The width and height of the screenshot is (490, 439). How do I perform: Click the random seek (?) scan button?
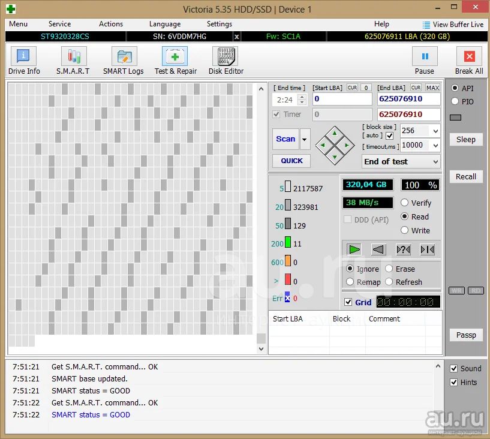403,249
